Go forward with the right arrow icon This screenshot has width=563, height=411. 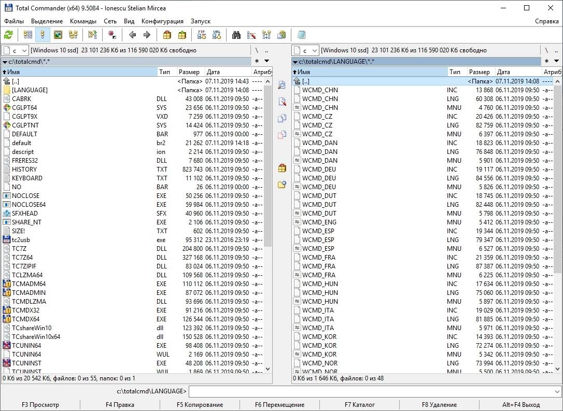tap(147, 35)
